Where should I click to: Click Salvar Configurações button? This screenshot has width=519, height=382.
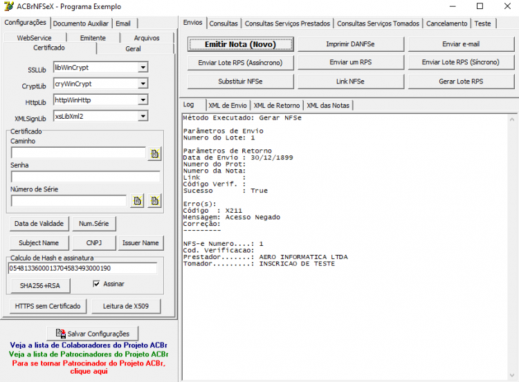point(92,334)
